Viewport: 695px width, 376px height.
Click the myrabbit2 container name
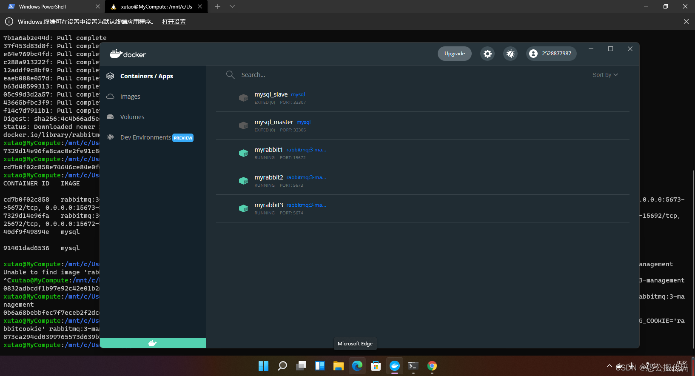pos(269,177)
